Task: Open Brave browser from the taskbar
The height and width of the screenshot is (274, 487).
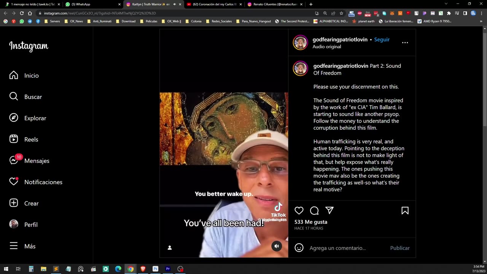Action: pos(143,269)
